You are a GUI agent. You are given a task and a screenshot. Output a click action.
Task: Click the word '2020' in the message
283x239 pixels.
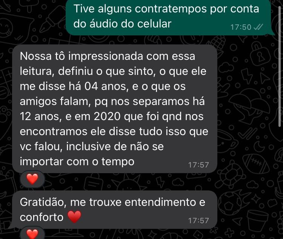(x=107, y=116)
